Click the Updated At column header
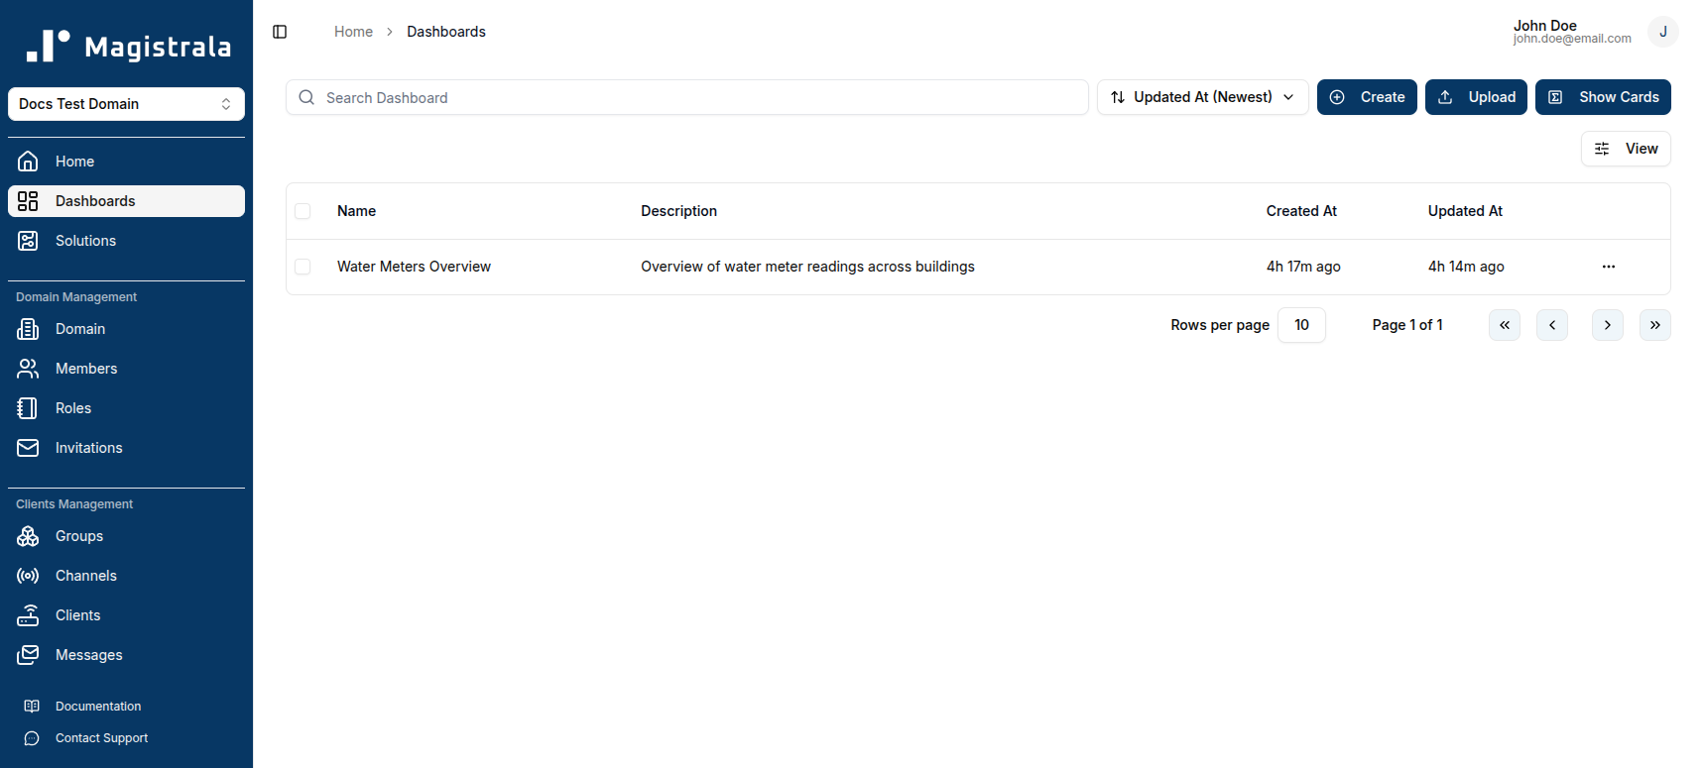1703x768 pixels. [1465, 211]
